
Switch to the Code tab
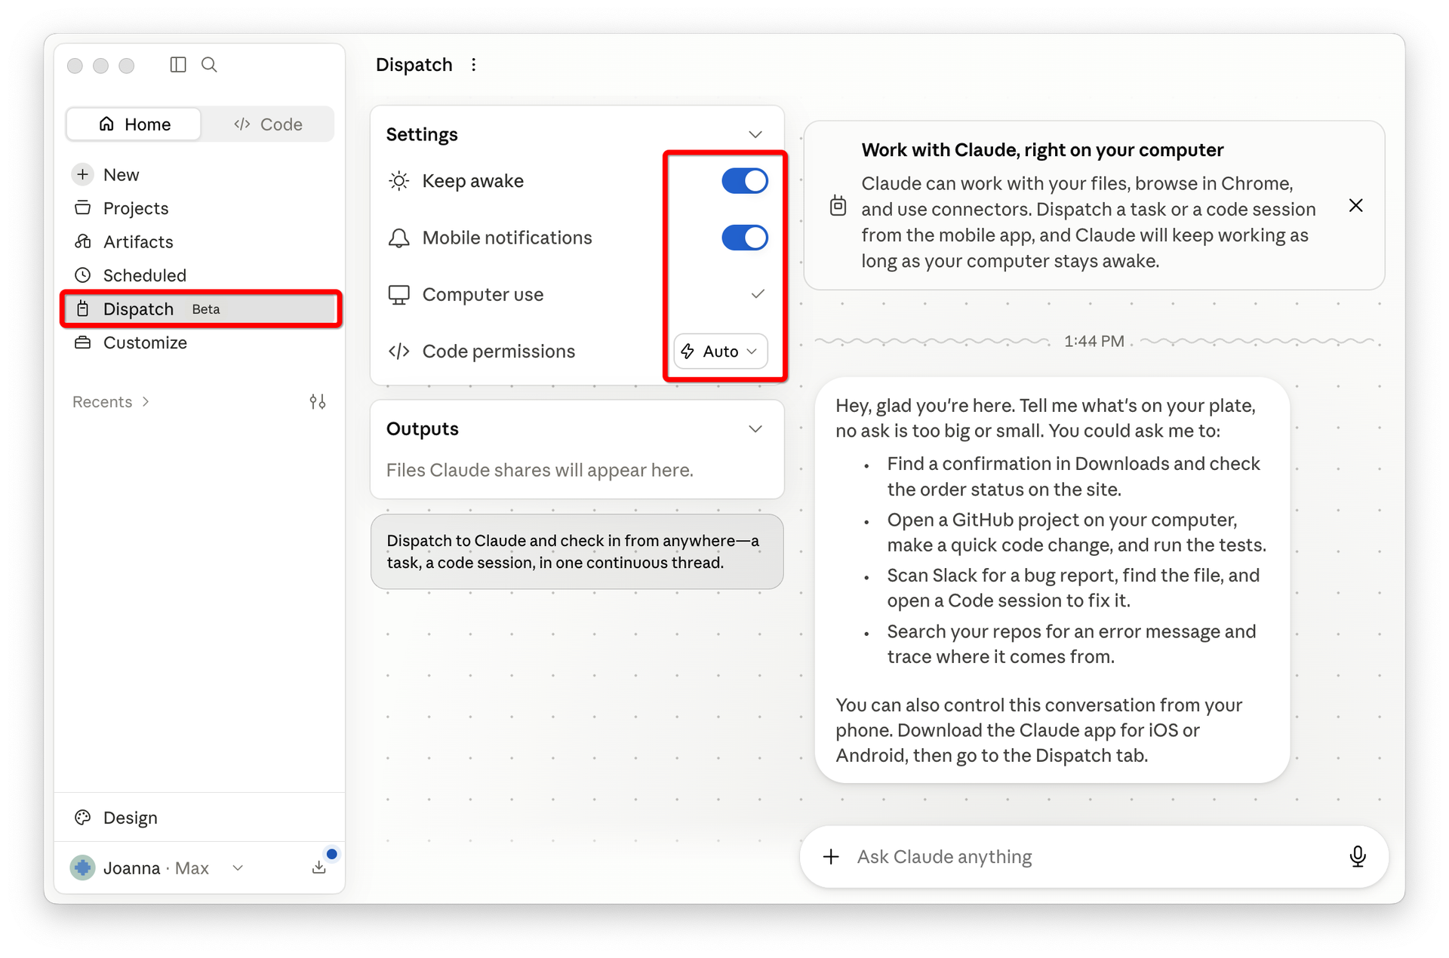[268, 124]
